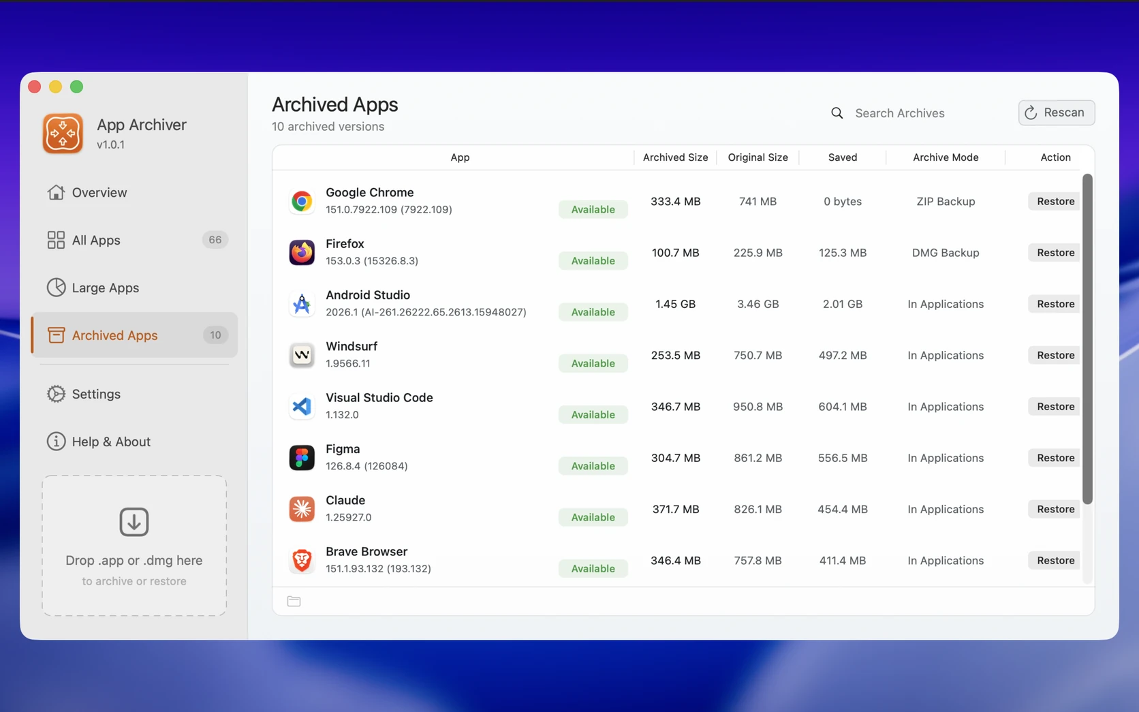Viewport: 1139px width, 712px height.
Task: Open the All Apps section
Action: 134,240
